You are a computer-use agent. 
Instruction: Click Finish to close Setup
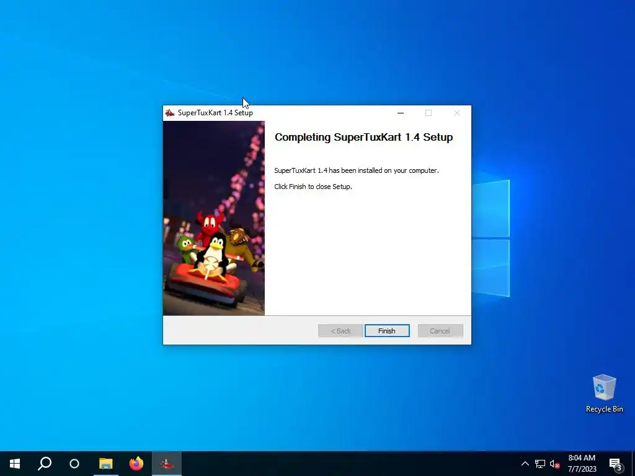coord(387,331)
